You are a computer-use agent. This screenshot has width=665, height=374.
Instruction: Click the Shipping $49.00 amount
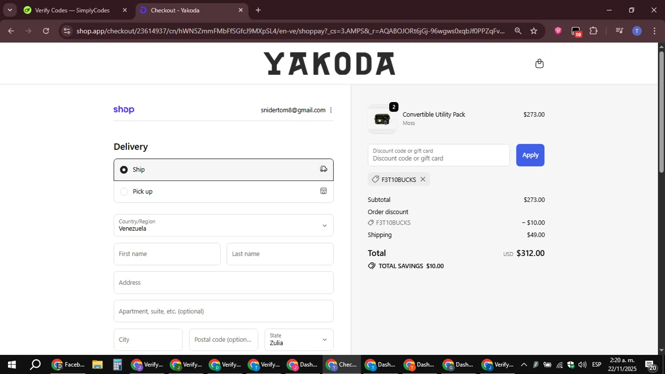coord(536,235)
